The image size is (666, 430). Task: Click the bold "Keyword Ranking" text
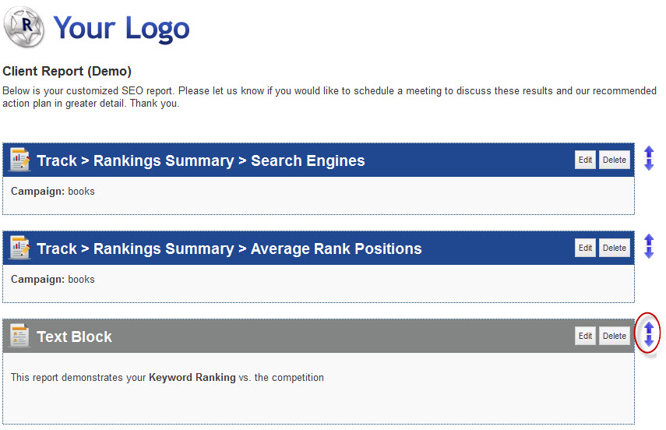(x=192, y=378)
